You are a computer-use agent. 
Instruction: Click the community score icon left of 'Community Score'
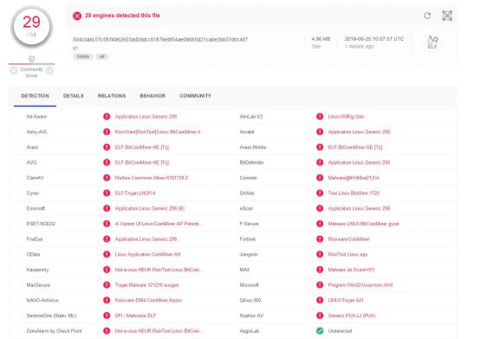click(x=14, y=70)
